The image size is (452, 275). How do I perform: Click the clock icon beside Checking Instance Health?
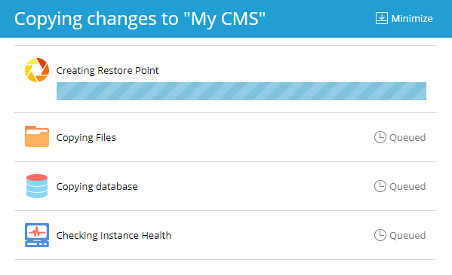click(x=380, y=235)
